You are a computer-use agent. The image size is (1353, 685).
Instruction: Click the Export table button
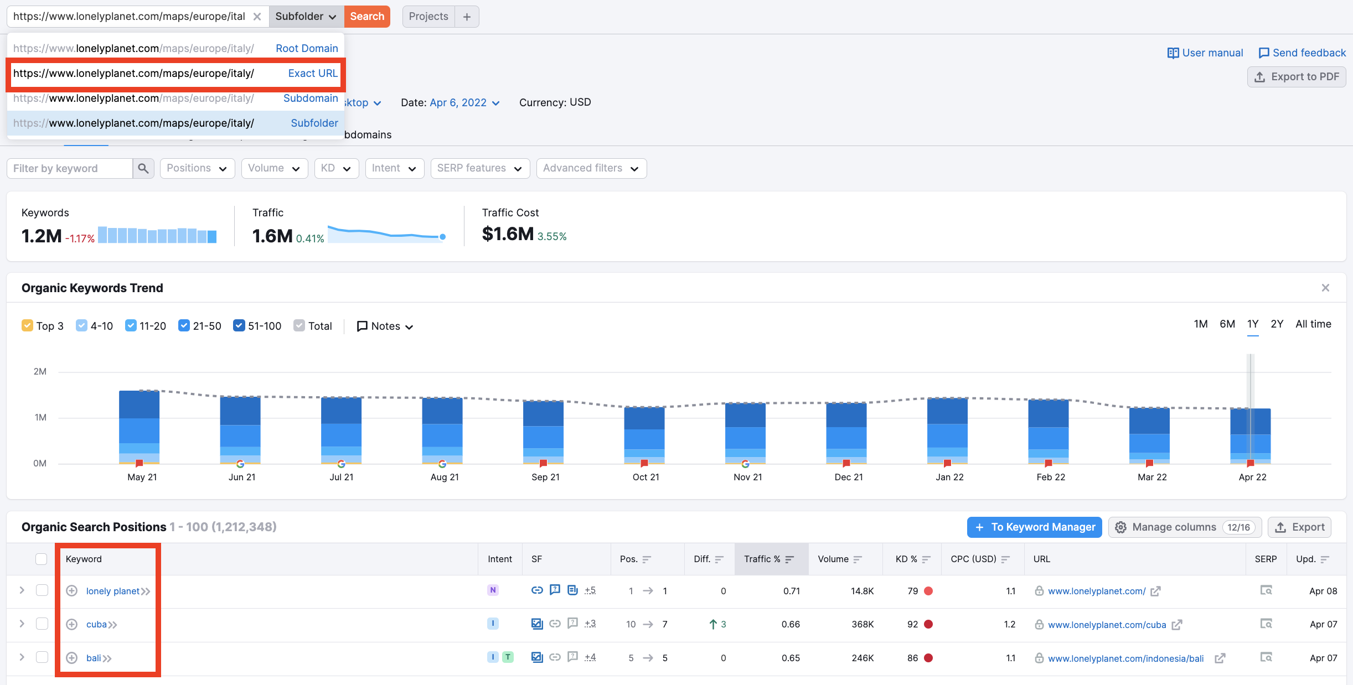tap(1299, 527)
